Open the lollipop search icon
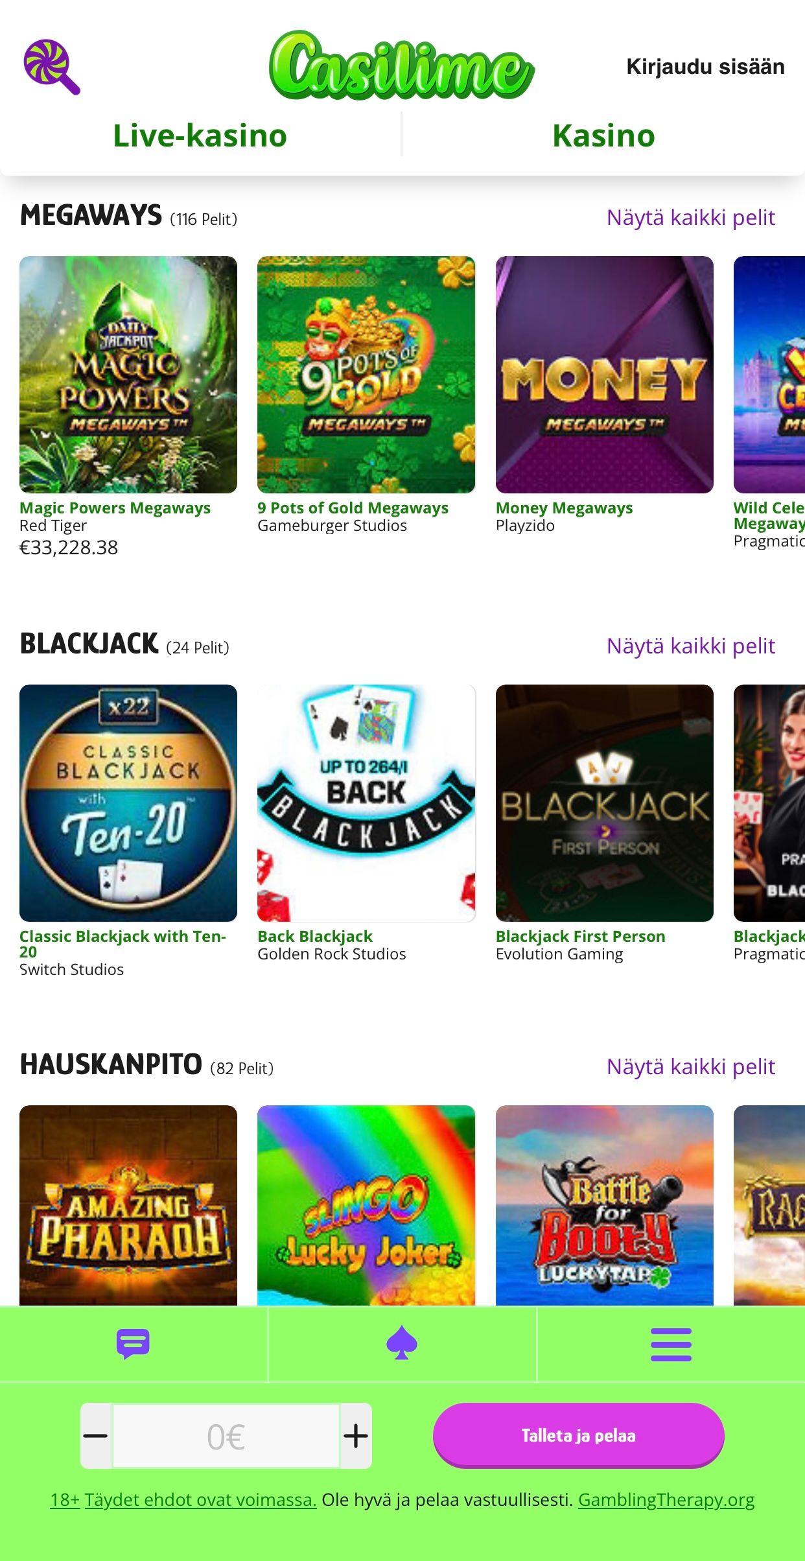The image size is (805, 1561). pos(52,67)
